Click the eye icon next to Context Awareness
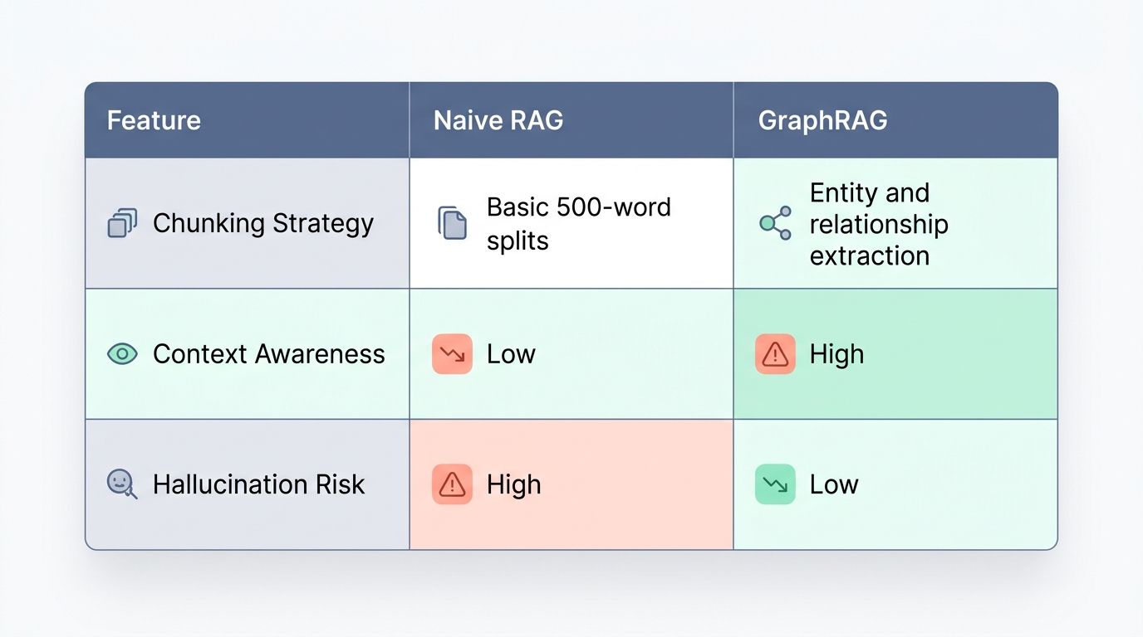 click(x=122, y=354)
